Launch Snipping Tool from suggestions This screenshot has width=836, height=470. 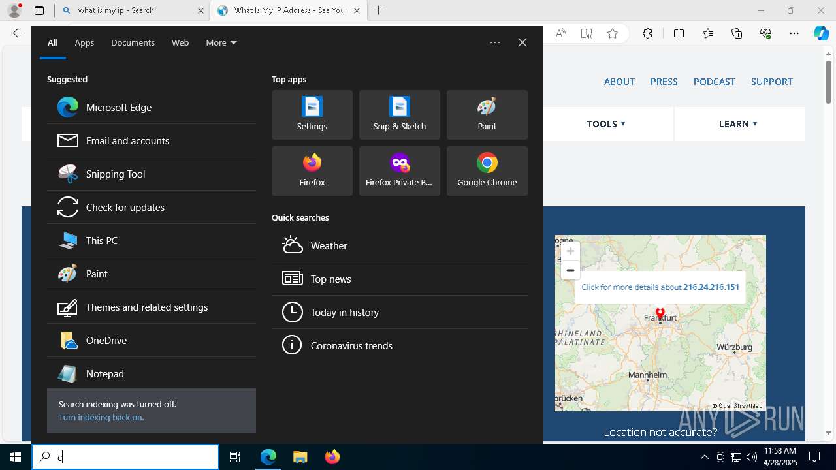[152, 174]
